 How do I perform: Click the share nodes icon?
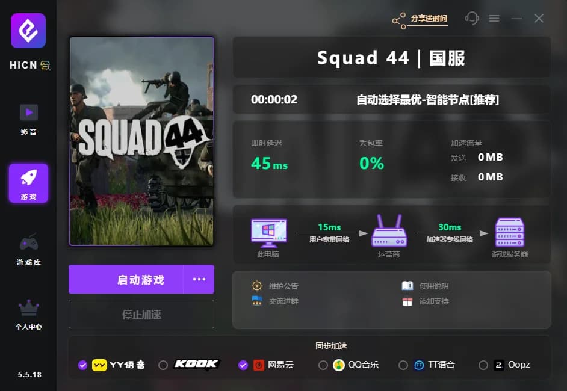(x=399, y=20)
